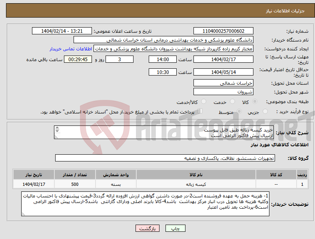
Task: Click the کیسه زباله item name cell
Action: point(196,184)
